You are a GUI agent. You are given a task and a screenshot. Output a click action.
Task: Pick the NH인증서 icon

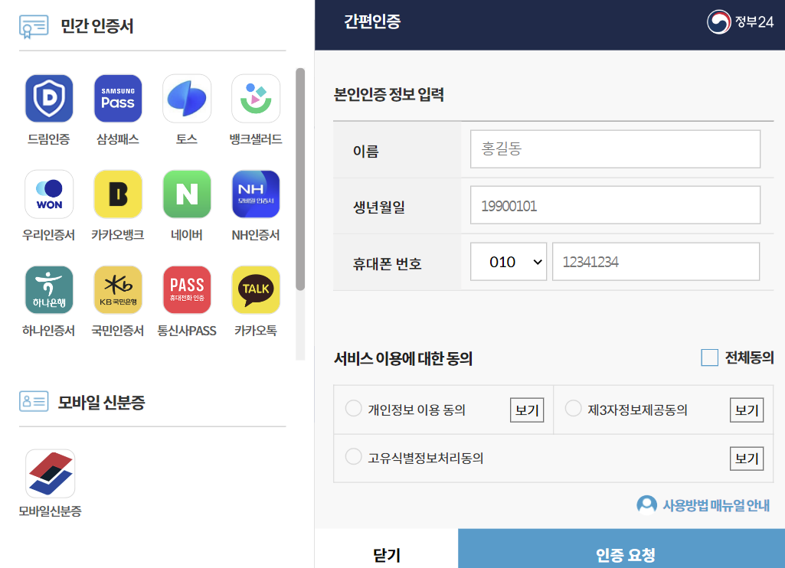click(x=256, y=194)
